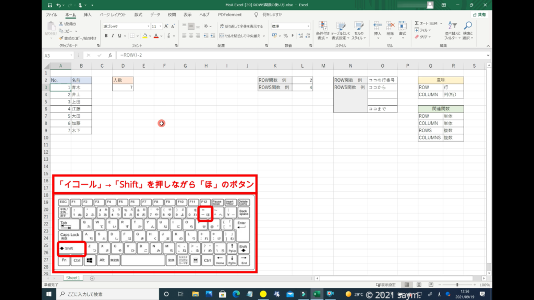The image size is (534, 300).
Task: Open the 挿入 (Insert) ribbon tab
Action: coord(88,15)
